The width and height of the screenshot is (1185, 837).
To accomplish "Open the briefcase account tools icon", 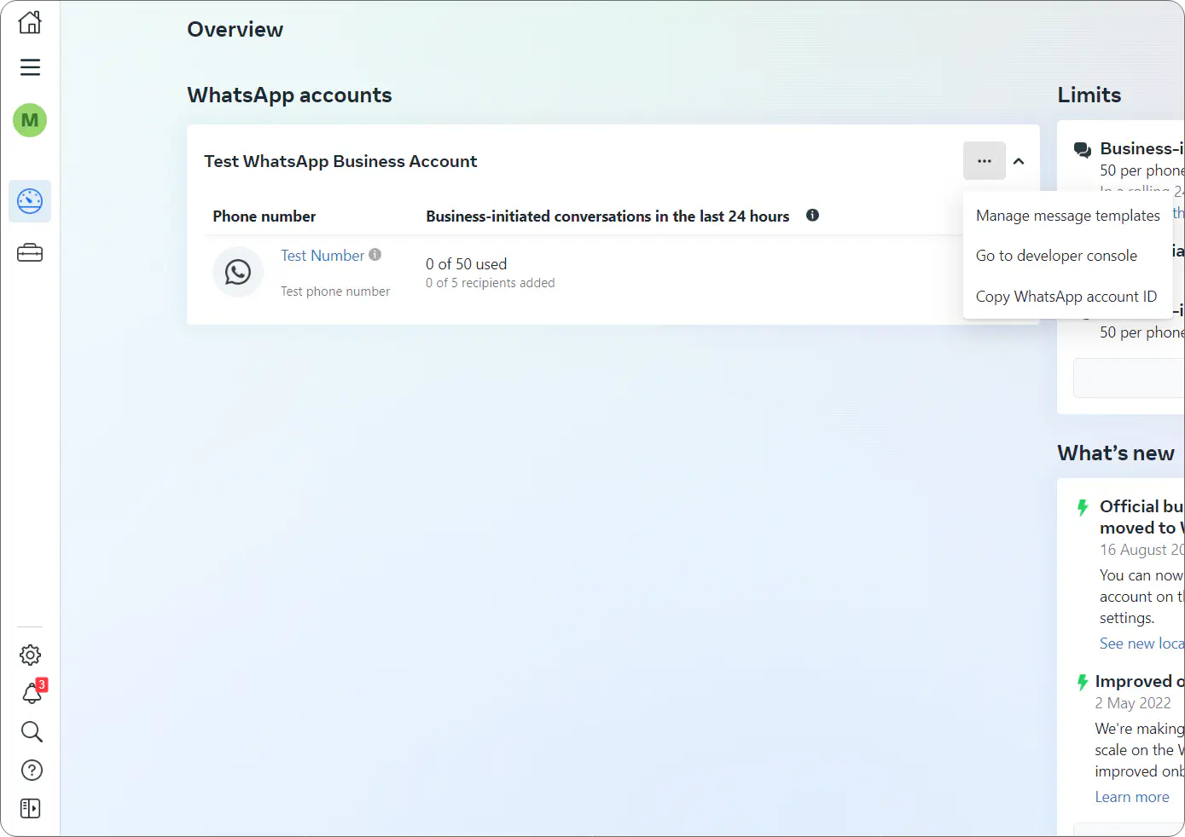I will 30,253.
